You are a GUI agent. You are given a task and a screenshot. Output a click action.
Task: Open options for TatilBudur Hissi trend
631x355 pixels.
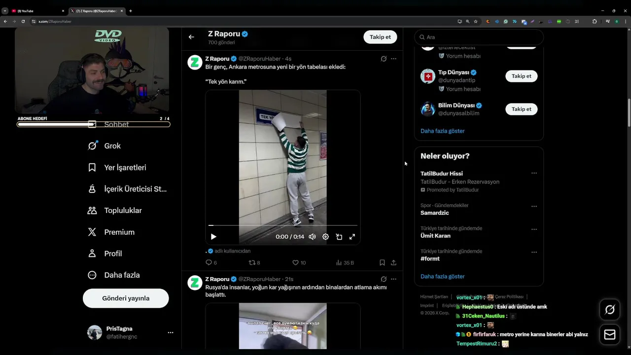tap(534, 174)
